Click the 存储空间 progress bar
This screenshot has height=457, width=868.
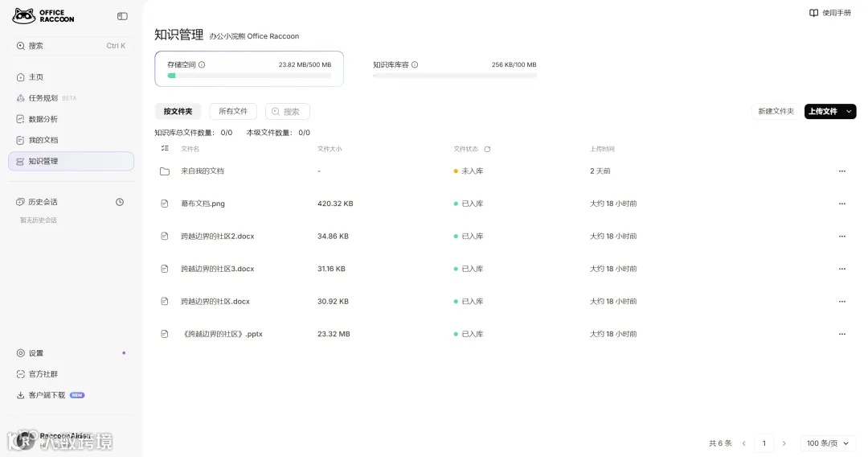coord(249,76)
